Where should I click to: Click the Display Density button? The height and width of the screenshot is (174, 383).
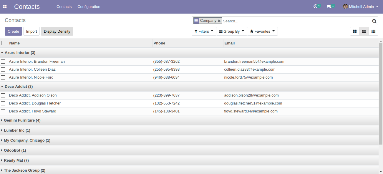pyautogui.click(x=57, y=32)
